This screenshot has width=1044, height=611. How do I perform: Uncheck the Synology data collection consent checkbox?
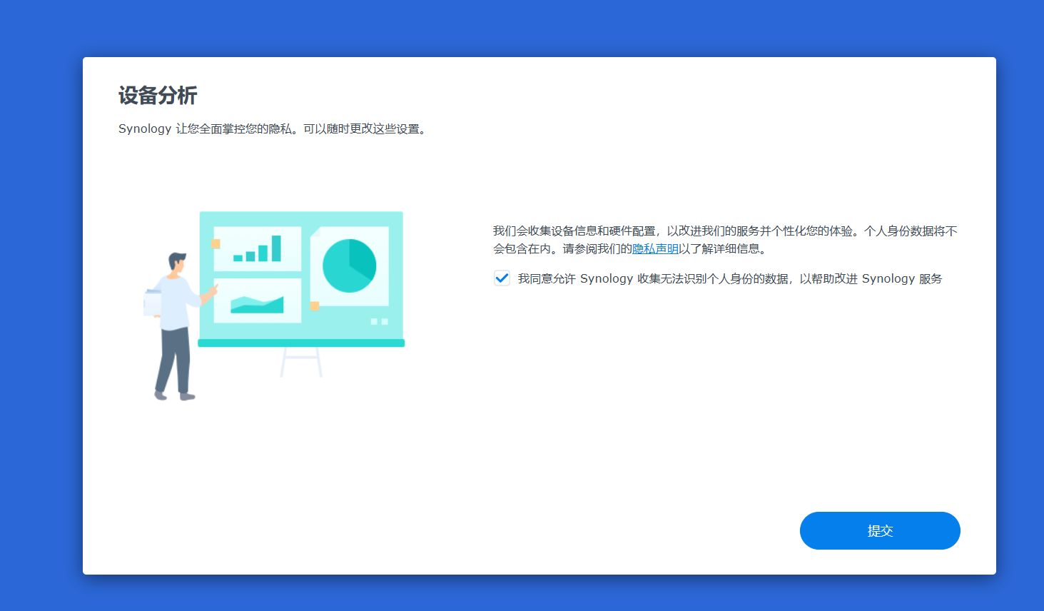click(x=502, y=278)
